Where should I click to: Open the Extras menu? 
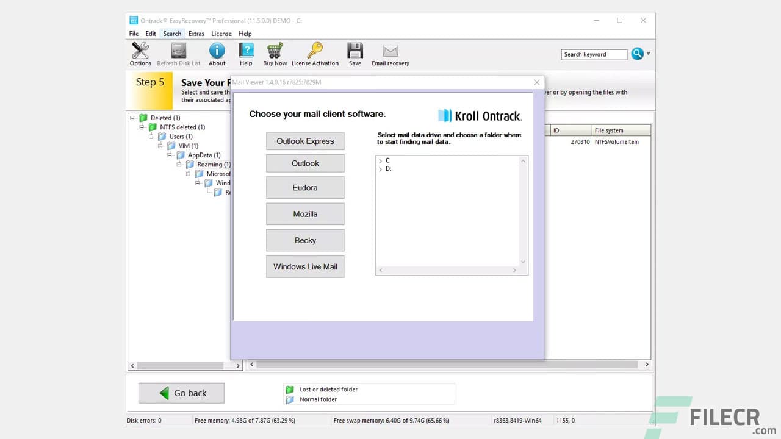(196, 34)
